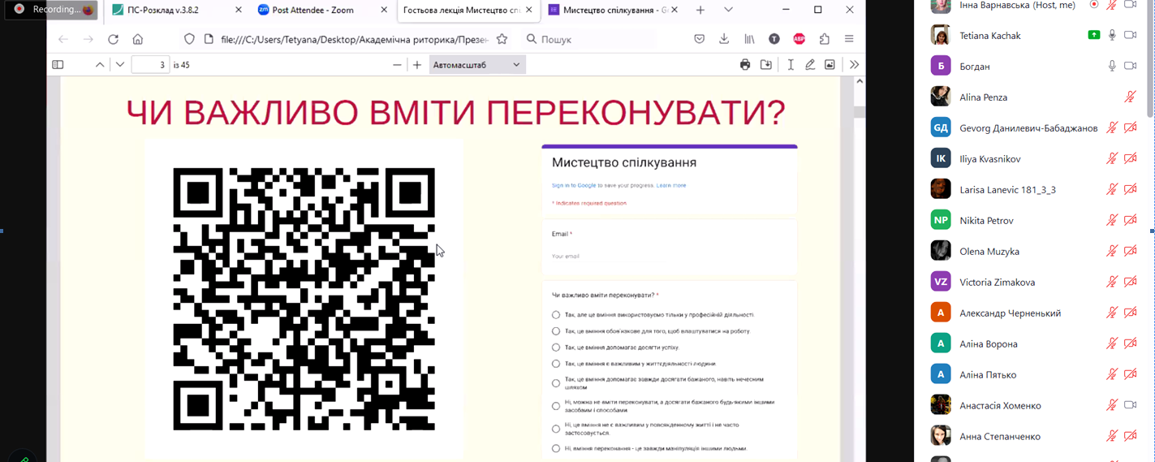This screenshot has width=1155, height=462.
Task: Expand more PDF tools double-chevron
Action: click(x=854, y=65)
